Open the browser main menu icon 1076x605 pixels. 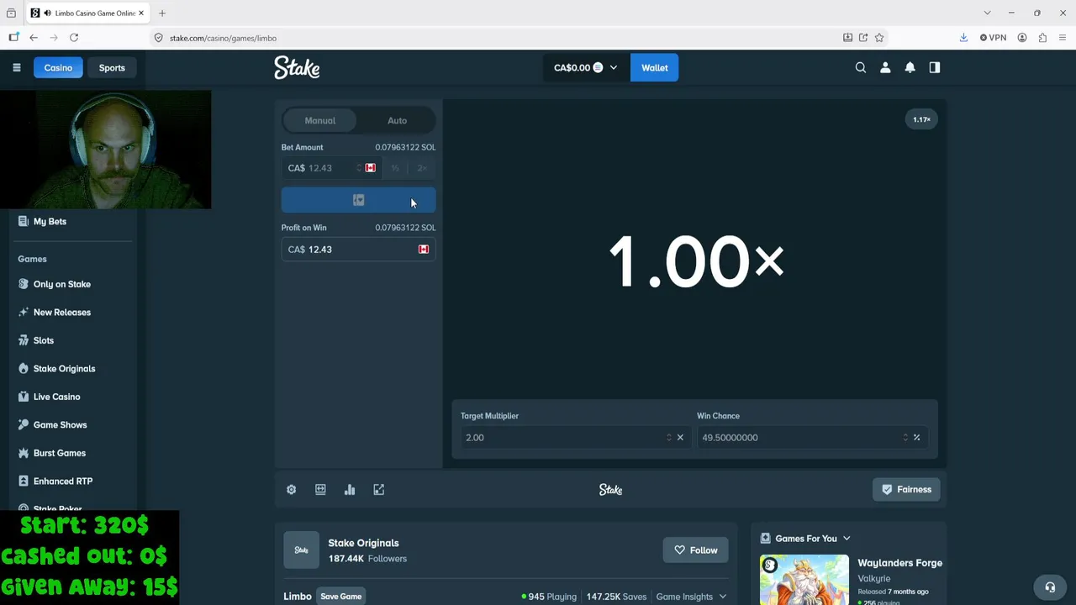(1063, 38)
